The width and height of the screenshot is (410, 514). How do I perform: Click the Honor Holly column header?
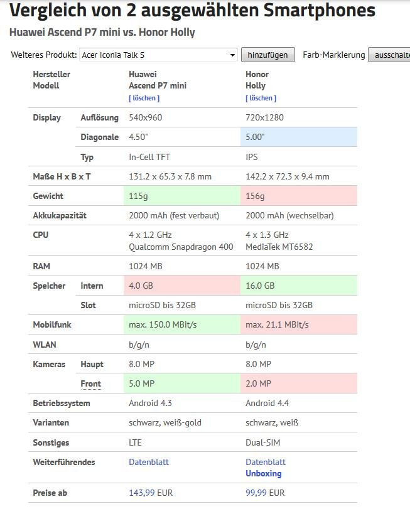pos(257,80)
